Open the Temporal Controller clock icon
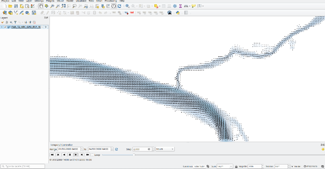The height and width of the screenshot is (169, 325). tap(114, 6)
